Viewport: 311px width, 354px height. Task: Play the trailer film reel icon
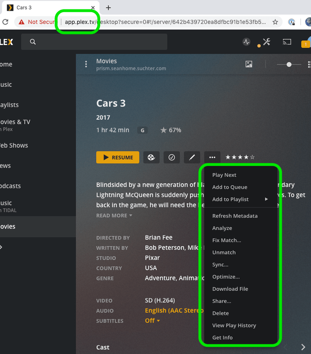(151, 158)
